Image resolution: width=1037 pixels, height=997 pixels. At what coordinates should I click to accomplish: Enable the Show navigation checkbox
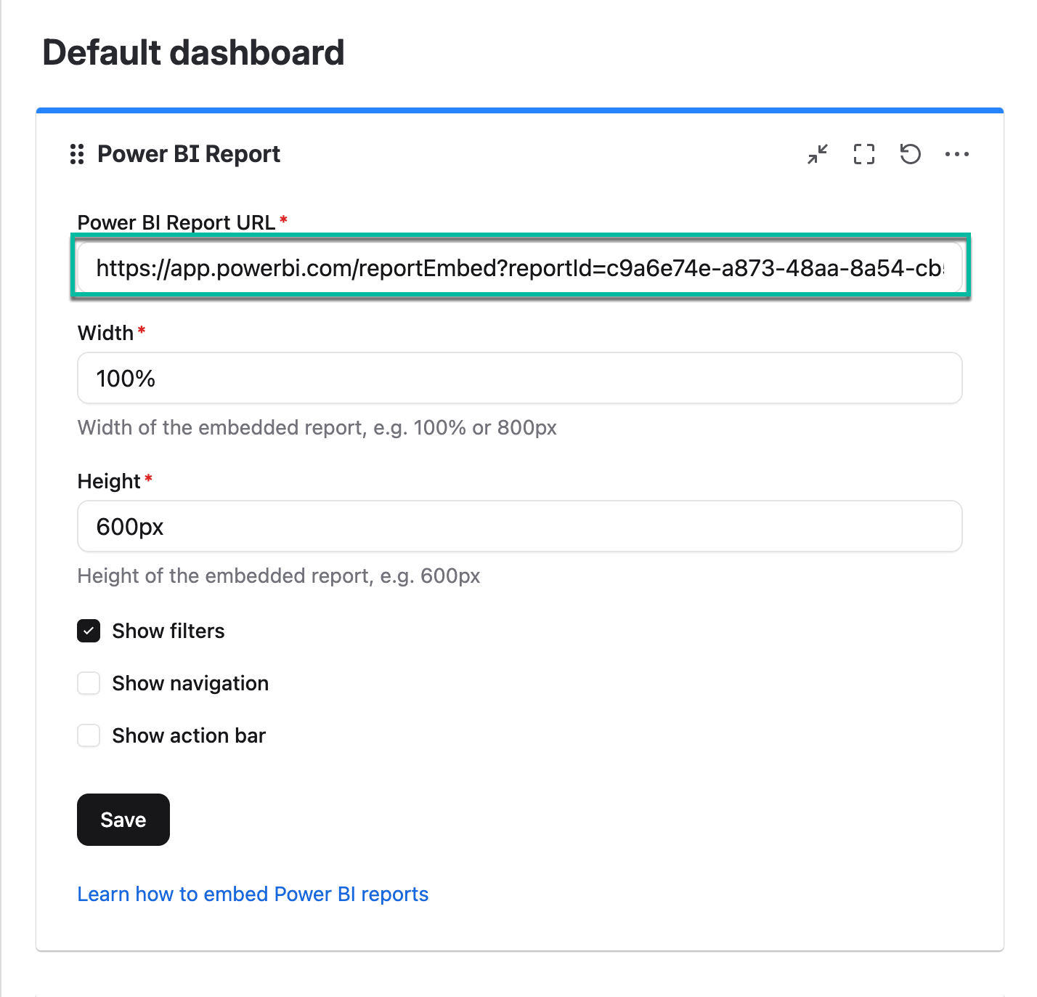point(89,683)
